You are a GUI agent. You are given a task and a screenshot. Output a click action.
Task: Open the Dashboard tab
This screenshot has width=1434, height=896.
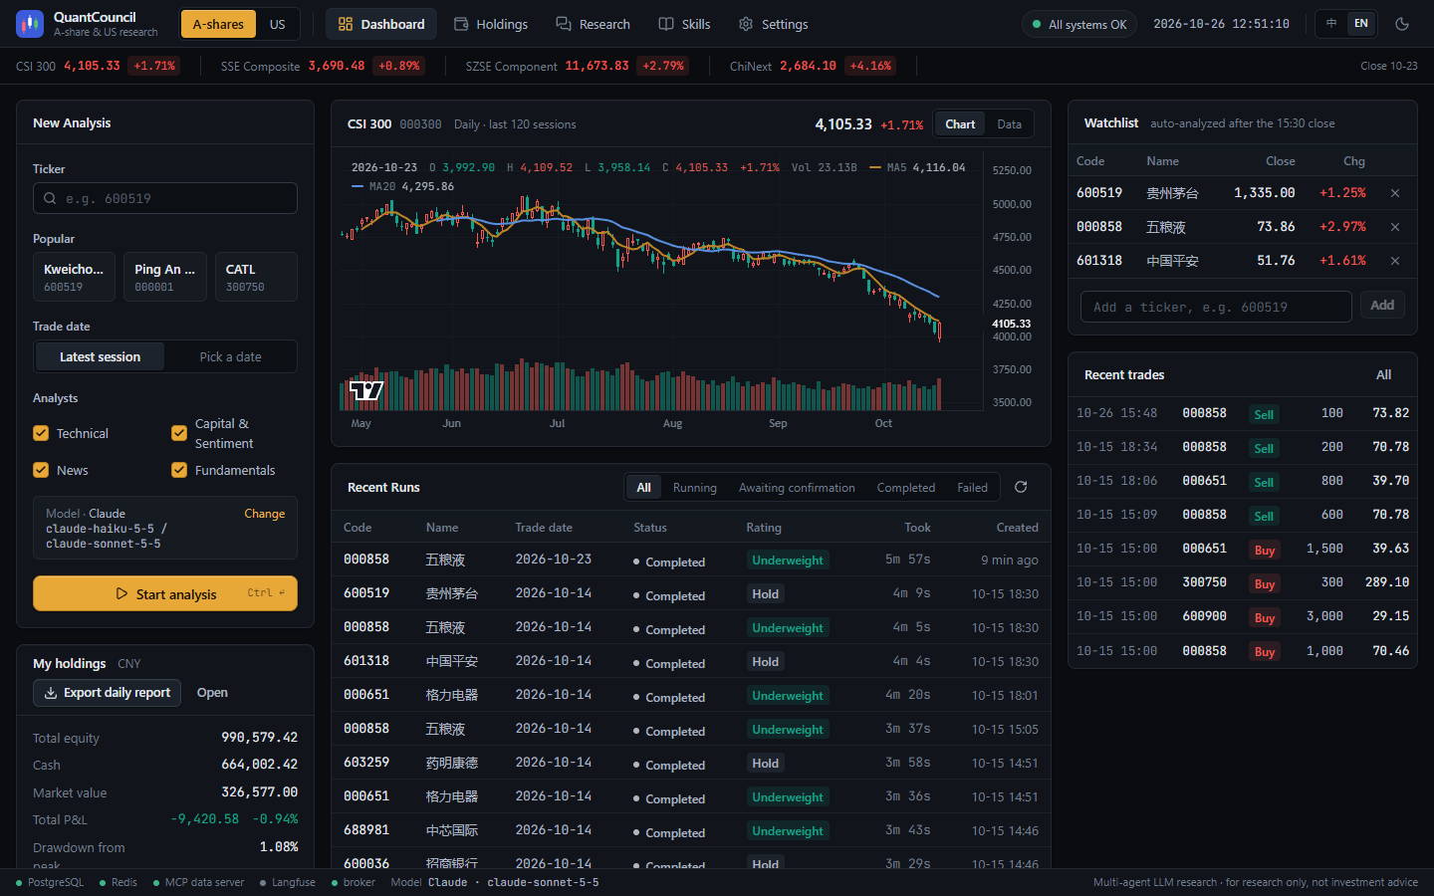click(x=381, y=24)
